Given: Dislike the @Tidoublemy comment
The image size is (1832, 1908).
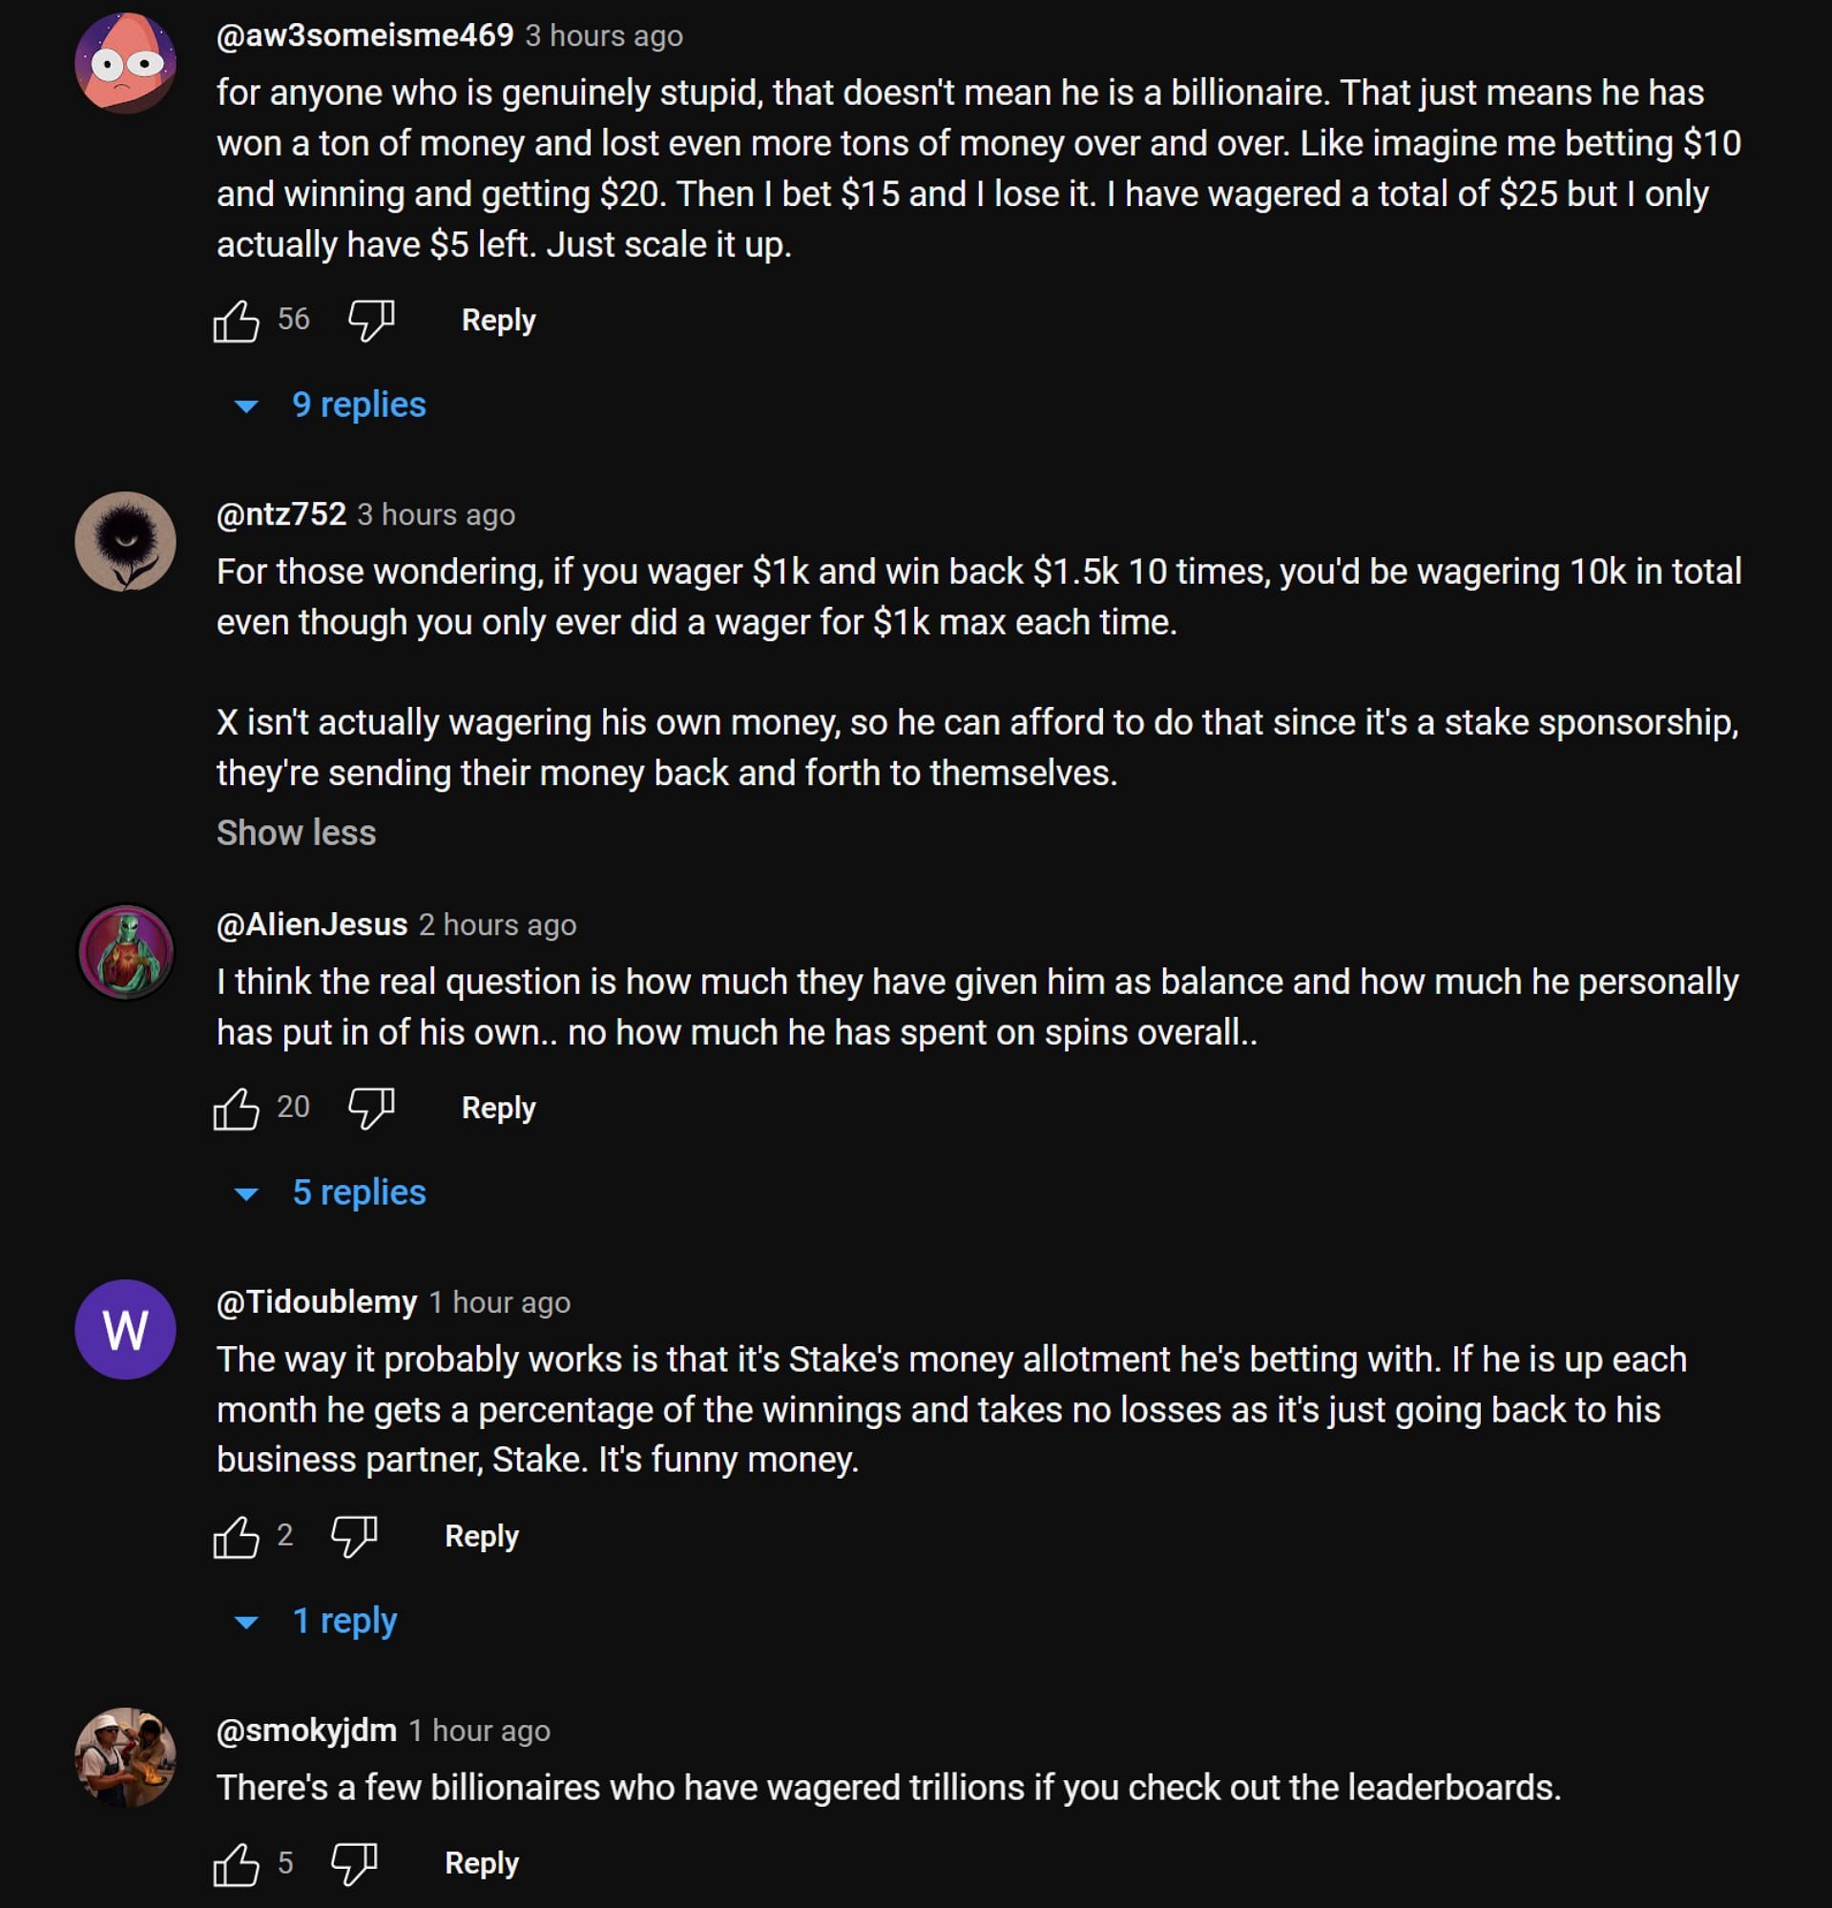Looking at the screenshot, I should pos(353,1536).
